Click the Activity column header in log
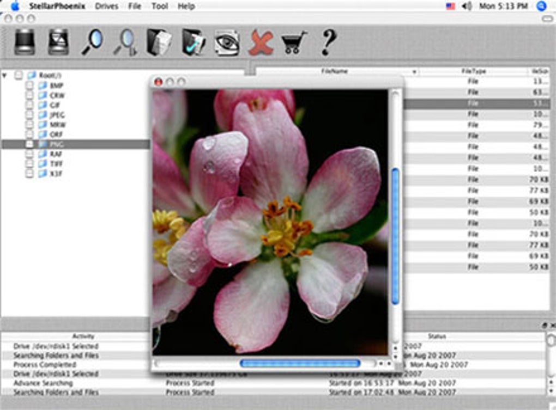The height and width of the screenshot is (410, 556). [x=83, y=336]
